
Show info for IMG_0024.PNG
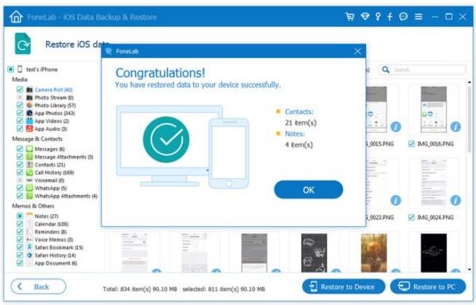point(456,200)
